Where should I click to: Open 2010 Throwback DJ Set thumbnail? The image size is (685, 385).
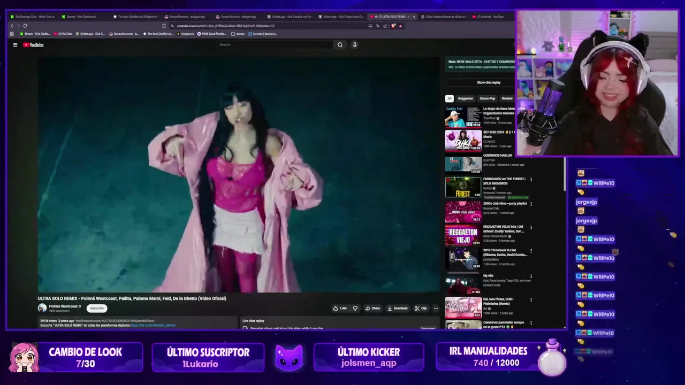tap(463, 259)
